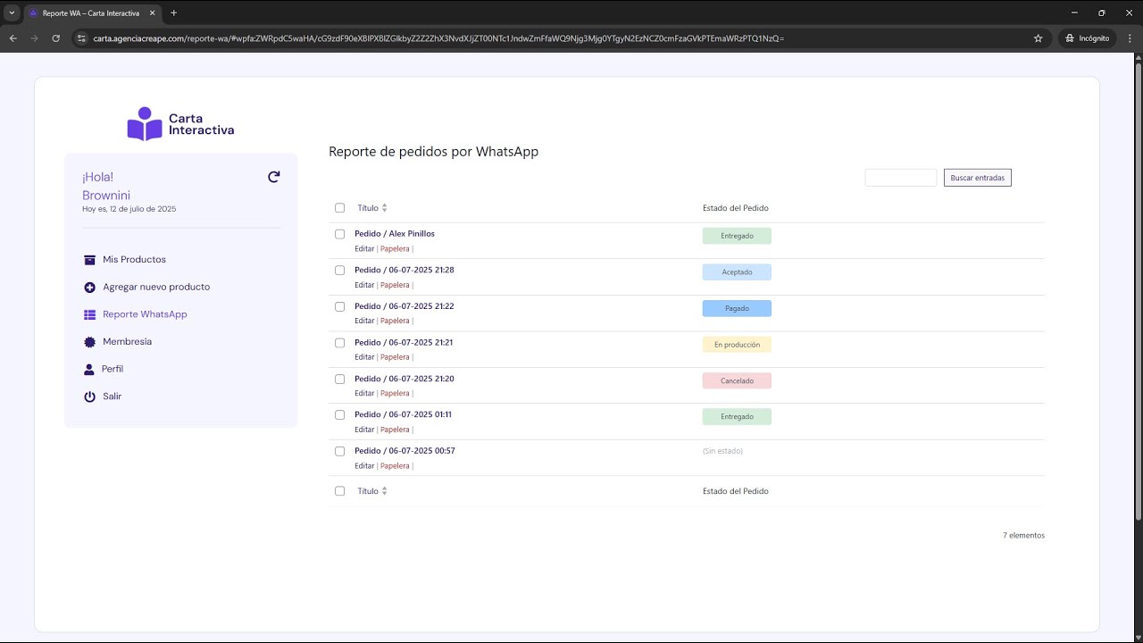Click the (Sin estado) text
Image resolution: width=1143 pixels, height=643 pixels.
722,451
